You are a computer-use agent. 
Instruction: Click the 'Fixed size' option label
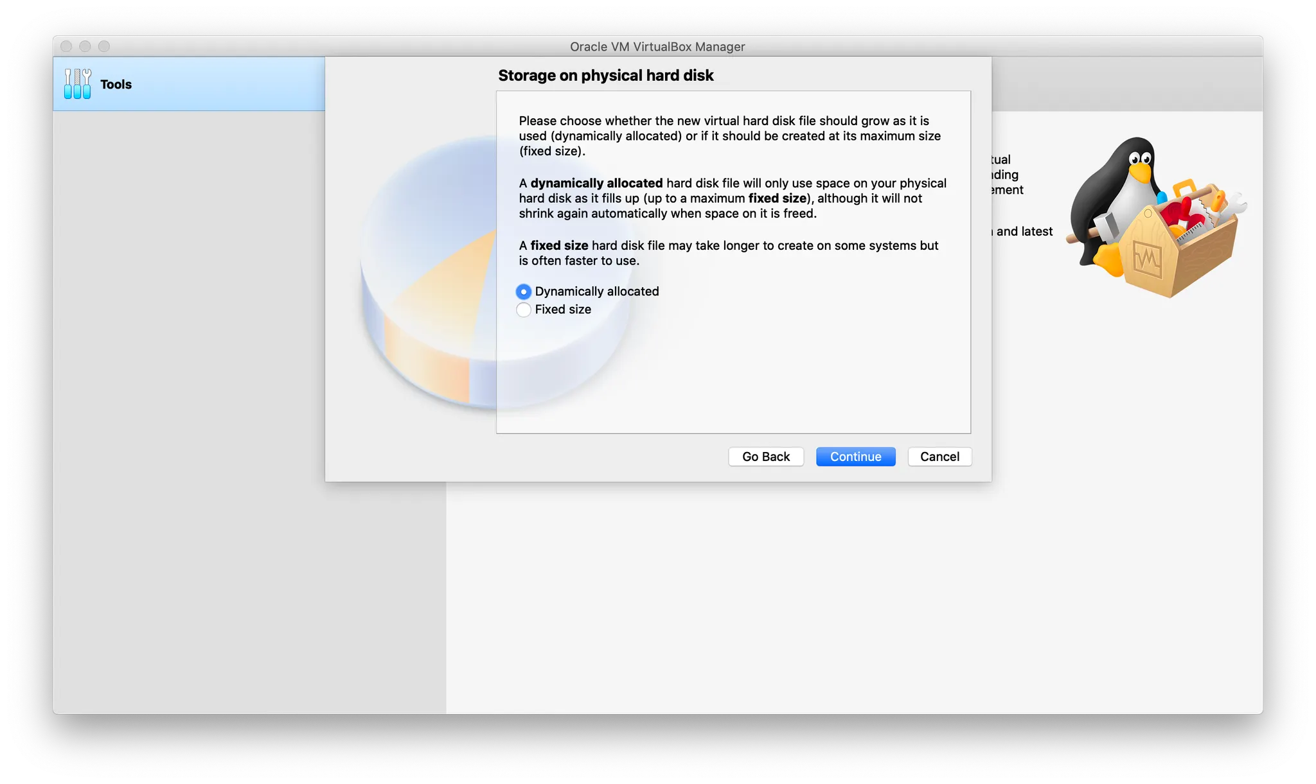point(563,309)
